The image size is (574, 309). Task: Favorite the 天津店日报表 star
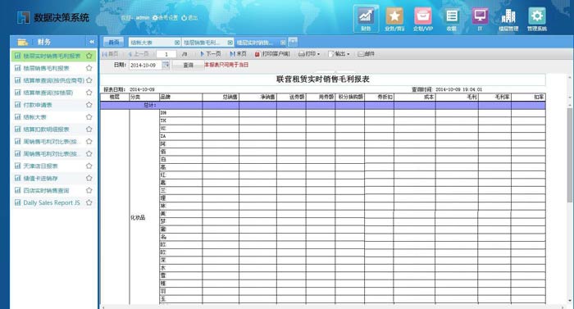point(89,166)
